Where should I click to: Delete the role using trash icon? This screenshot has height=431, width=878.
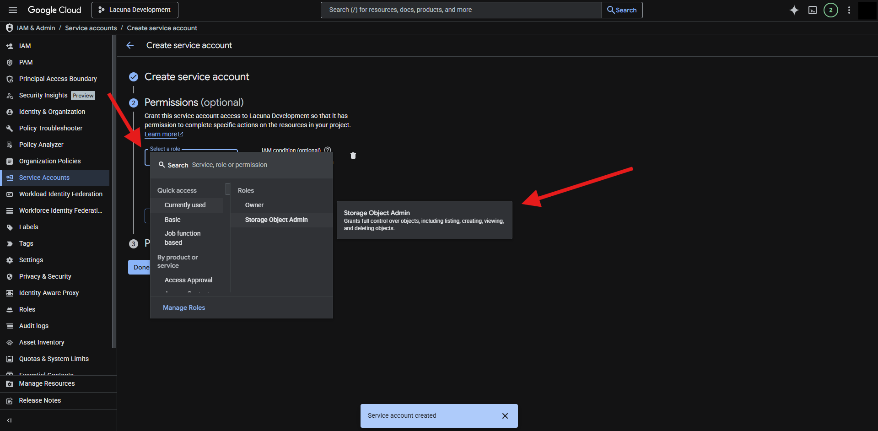tap(353, 156)
